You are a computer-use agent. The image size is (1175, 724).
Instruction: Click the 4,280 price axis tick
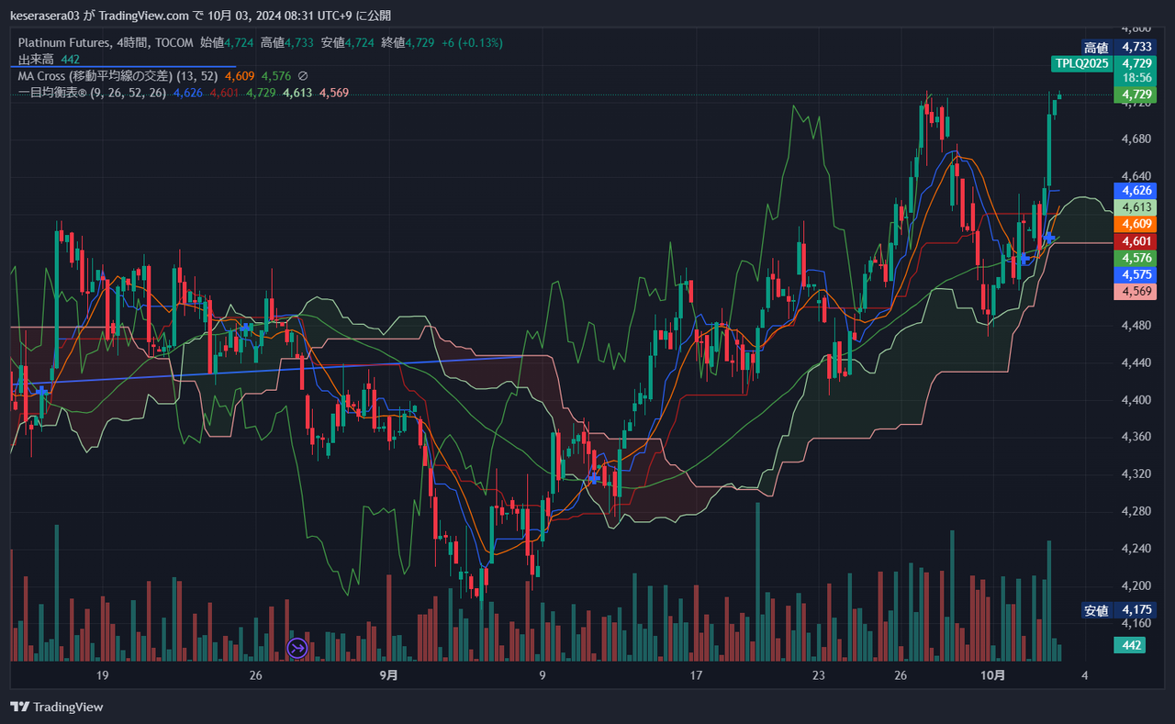tap(1136, 511)
